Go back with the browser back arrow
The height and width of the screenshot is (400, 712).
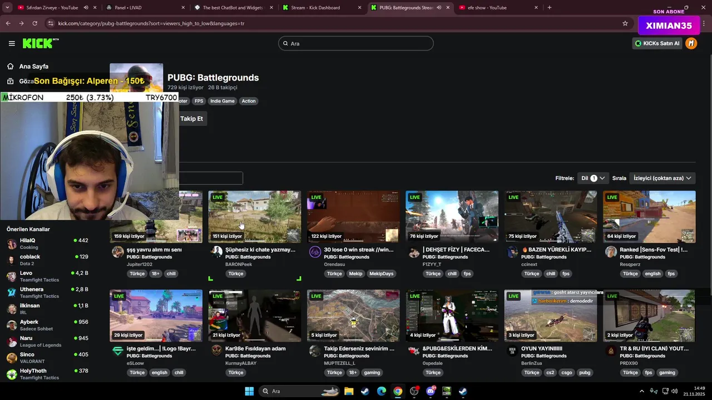click(8, 23)
